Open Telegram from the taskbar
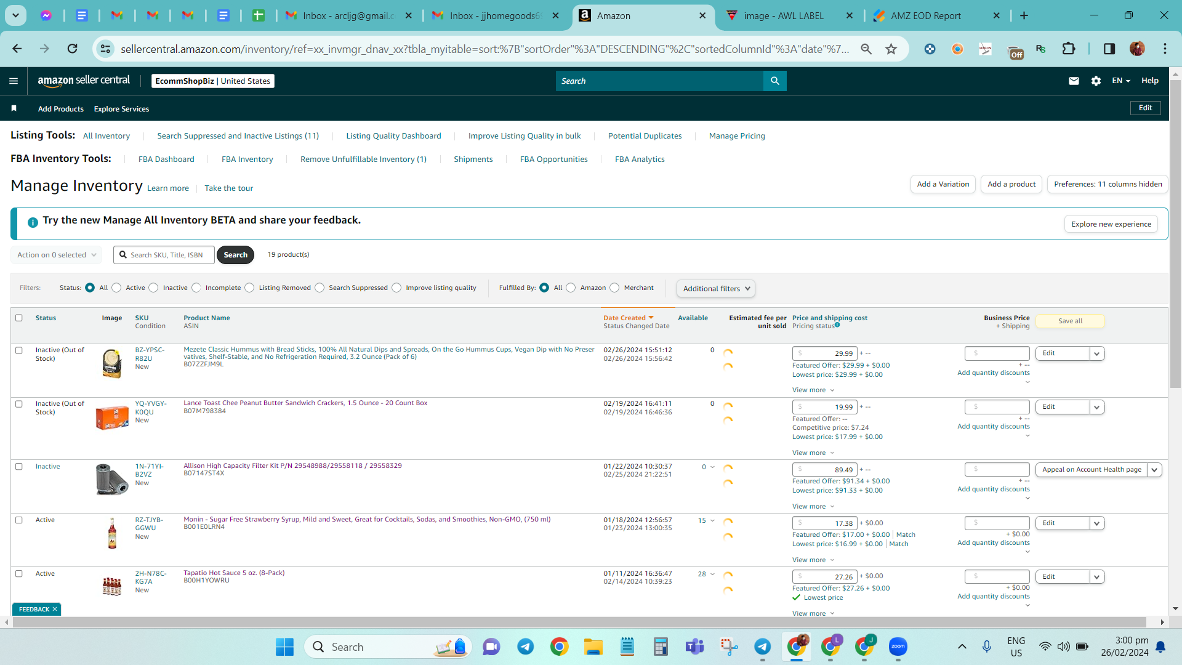Image resolution: width=1182 pixels, height=665 pixels. tap(525, 647)
